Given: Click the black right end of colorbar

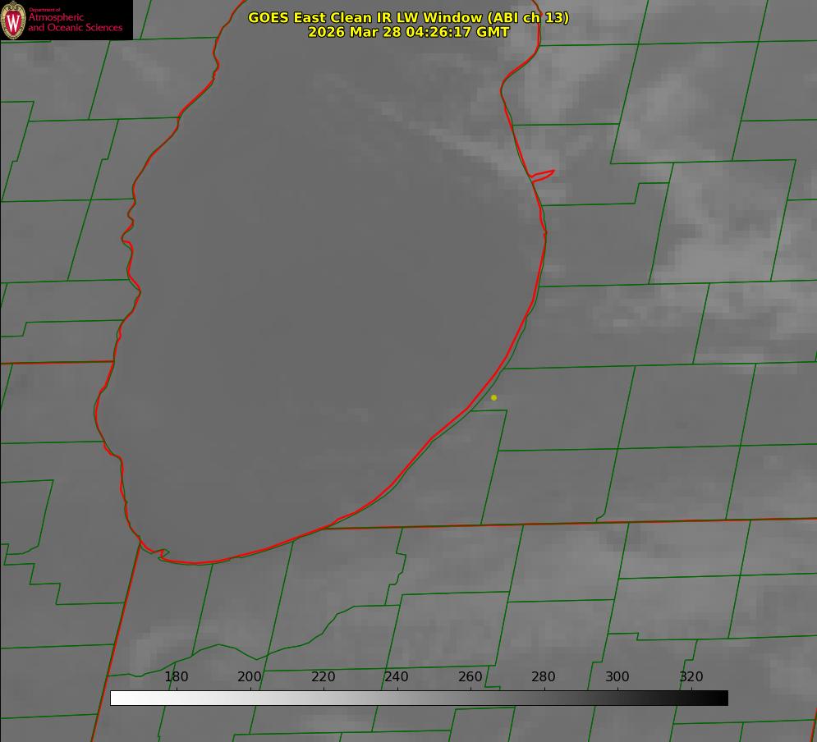Looking at the screenshot, I should click(x=722, y=698).
